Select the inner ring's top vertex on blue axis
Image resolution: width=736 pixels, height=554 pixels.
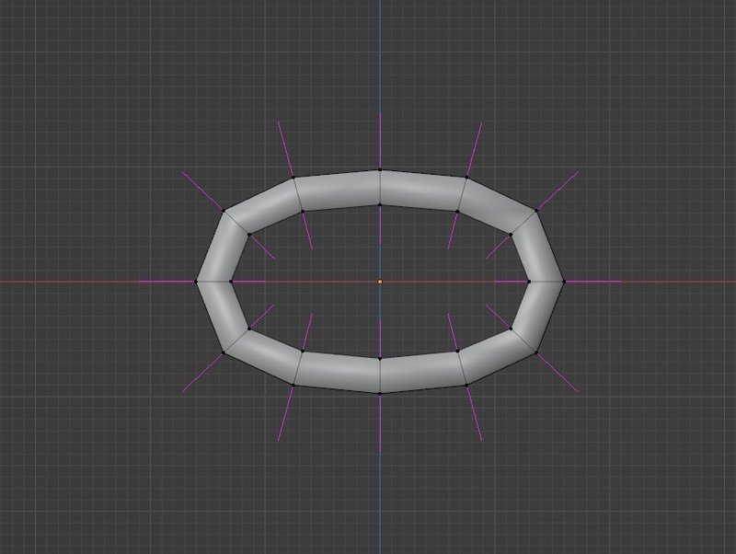click(380, 204)
